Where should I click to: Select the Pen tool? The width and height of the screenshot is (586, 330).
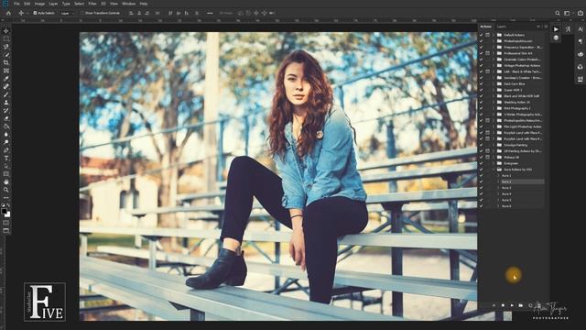click(6, 150)
